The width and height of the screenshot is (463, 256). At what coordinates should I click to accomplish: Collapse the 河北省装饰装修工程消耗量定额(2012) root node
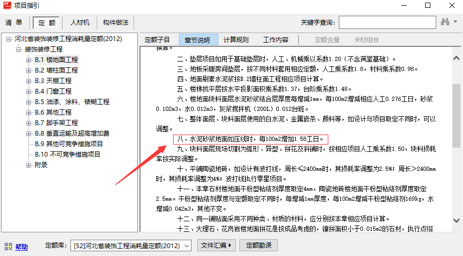[x=8, y=39]
